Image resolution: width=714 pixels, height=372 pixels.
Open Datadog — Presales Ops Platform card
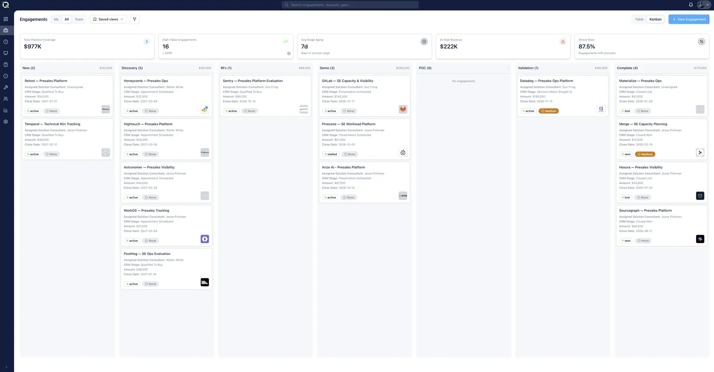(563, 96)
